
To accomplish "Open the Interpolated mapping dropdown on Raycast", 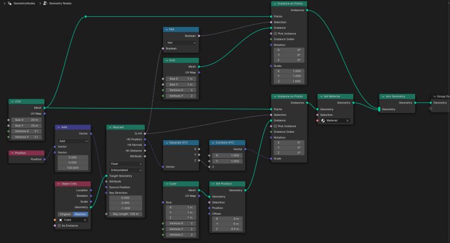I will 125,170.
